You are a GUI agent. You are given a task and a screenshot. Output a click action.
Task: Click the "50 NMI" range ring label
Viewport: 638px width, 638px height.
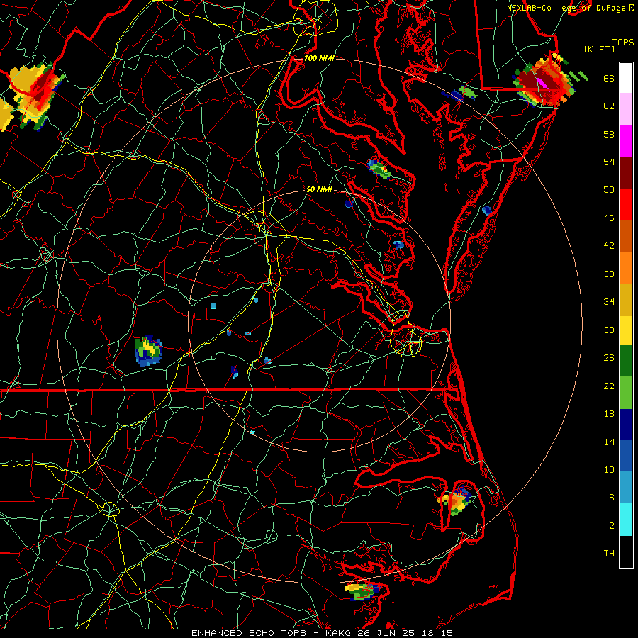tap(318, 189)
